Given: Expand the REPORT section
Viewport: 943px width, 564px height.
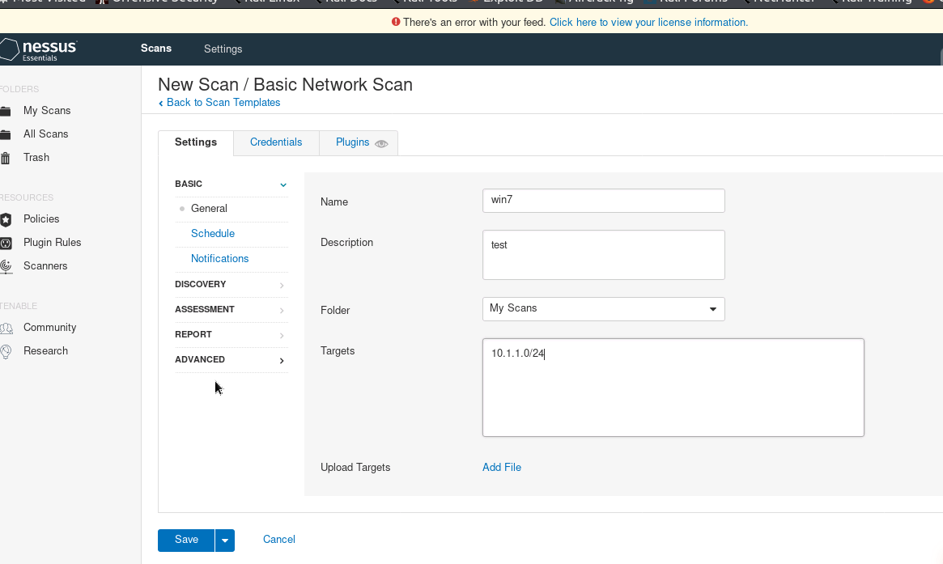Looking at the screenshot, I should coord(231,335).
